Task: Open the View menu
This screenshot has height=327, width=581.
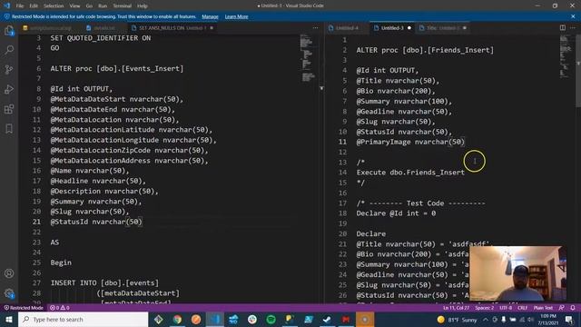Action: (x=74, y=6)
